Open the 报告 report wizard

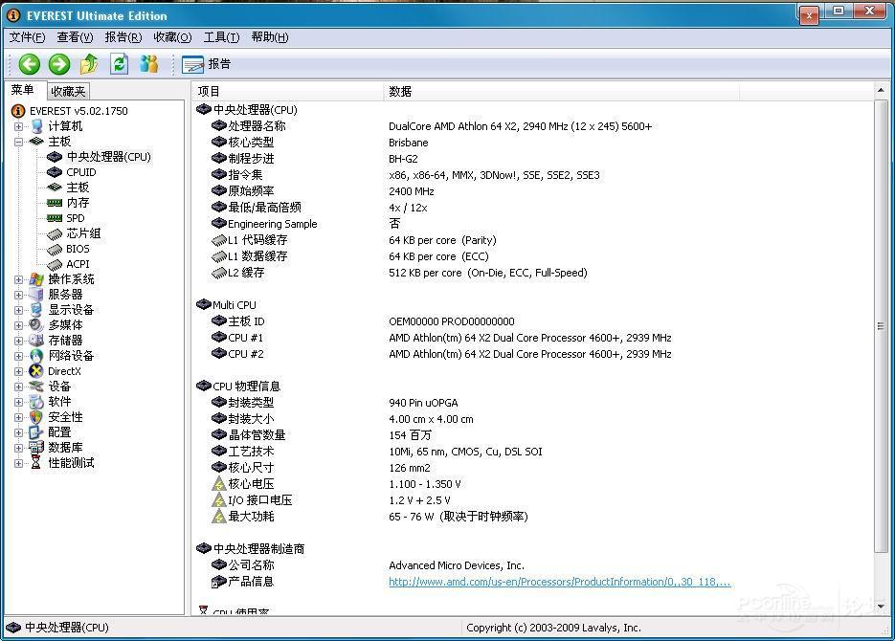[207, 64]
